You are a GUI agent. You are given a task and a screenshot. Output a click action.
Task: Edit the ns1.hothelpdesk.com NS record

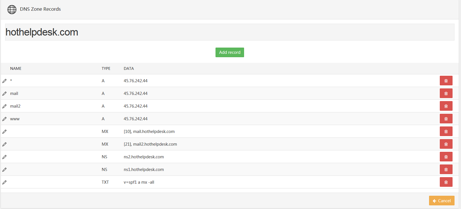(x=5, y=170)
